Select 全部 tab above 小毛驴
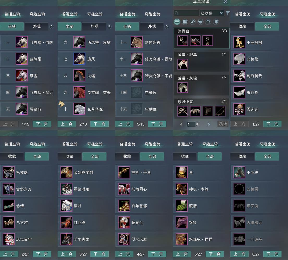The height and width of the screenshot is (260, 288). point(267,156)
